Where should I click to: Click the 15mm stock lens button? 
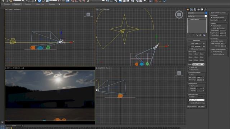tap(190, 54)
